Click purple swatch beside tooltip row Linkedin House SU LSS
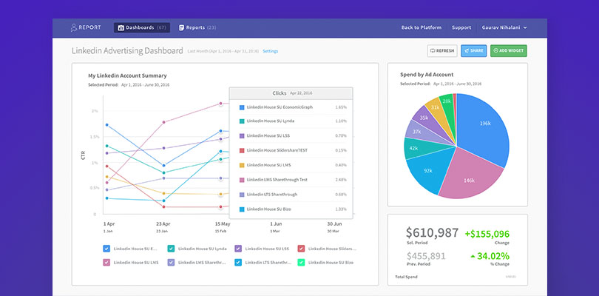 [242, 135]
